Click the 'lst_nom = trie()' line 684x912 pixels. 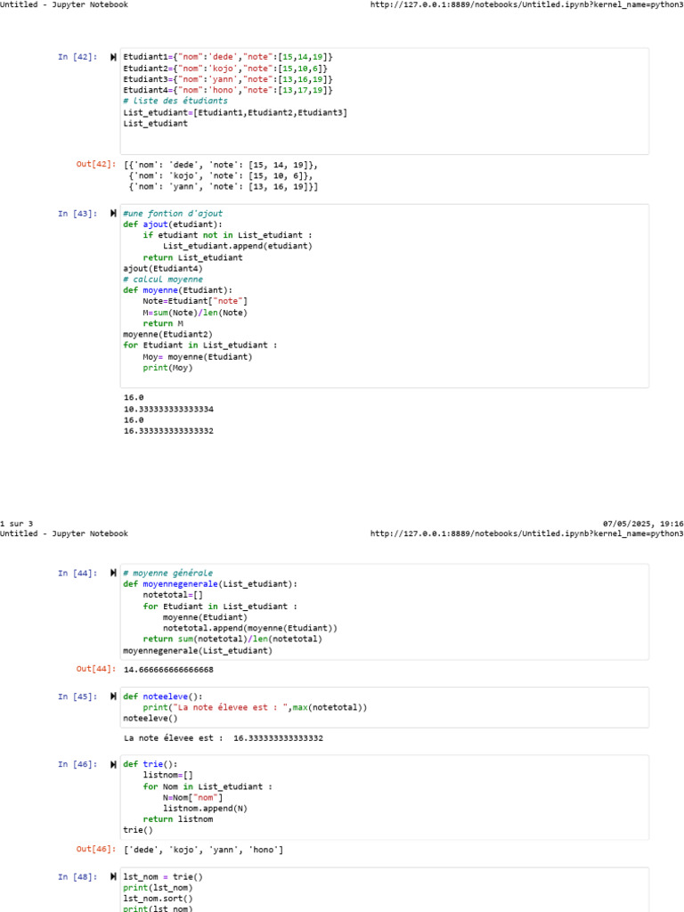coord(163,876)
